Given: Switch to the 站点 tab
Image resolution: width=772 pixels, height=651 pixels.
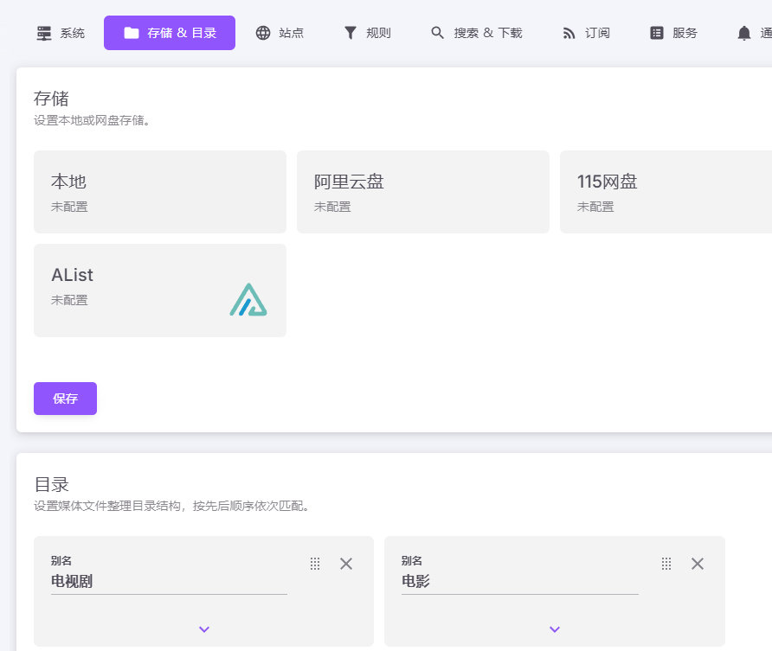Looking at the screenshot, I should pos(280,33).
